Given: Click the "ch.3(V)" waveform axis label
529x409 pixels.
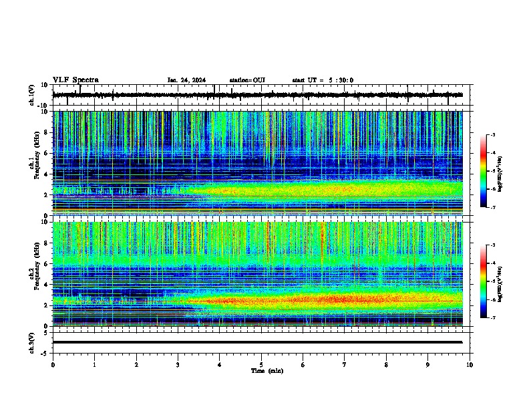Looking at the screenshot, I should (32, 344).
